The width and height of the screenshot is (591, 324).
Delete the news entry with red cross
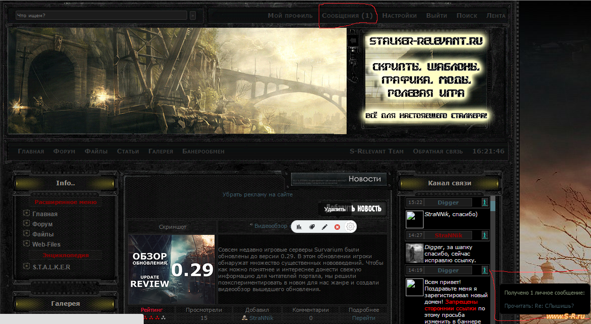click(x=337, y=227)
